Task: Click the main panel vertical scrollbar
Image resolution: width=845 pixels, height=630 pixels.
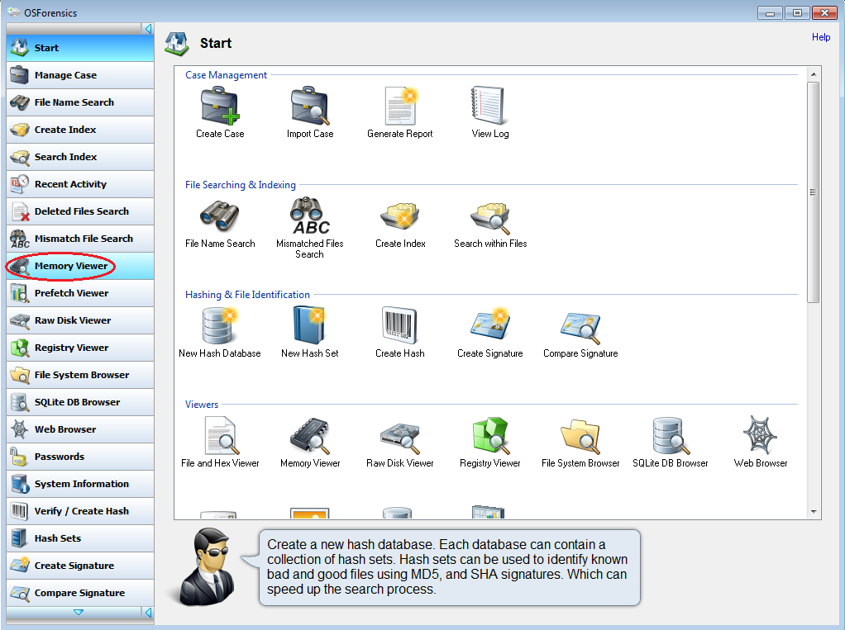Action: coord(813,192)
